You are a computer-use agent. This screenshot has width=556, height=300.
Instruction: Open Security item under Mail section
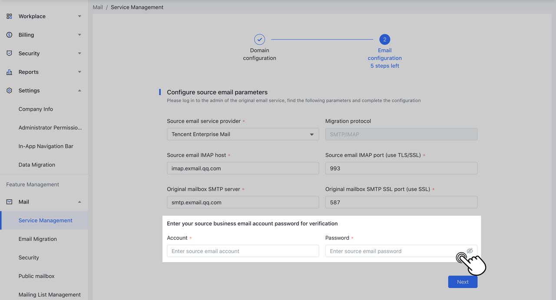pyautogui.click(x=29, y=257)
